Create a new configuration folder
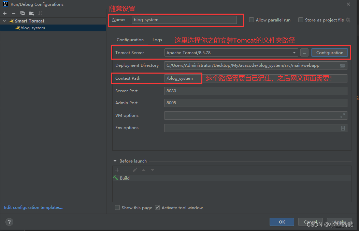Screen dimensions: 359x231 (32, 13)
